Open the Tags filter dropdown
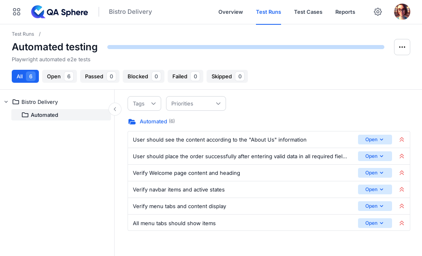The image size is (422, 256). coord(144,103)
